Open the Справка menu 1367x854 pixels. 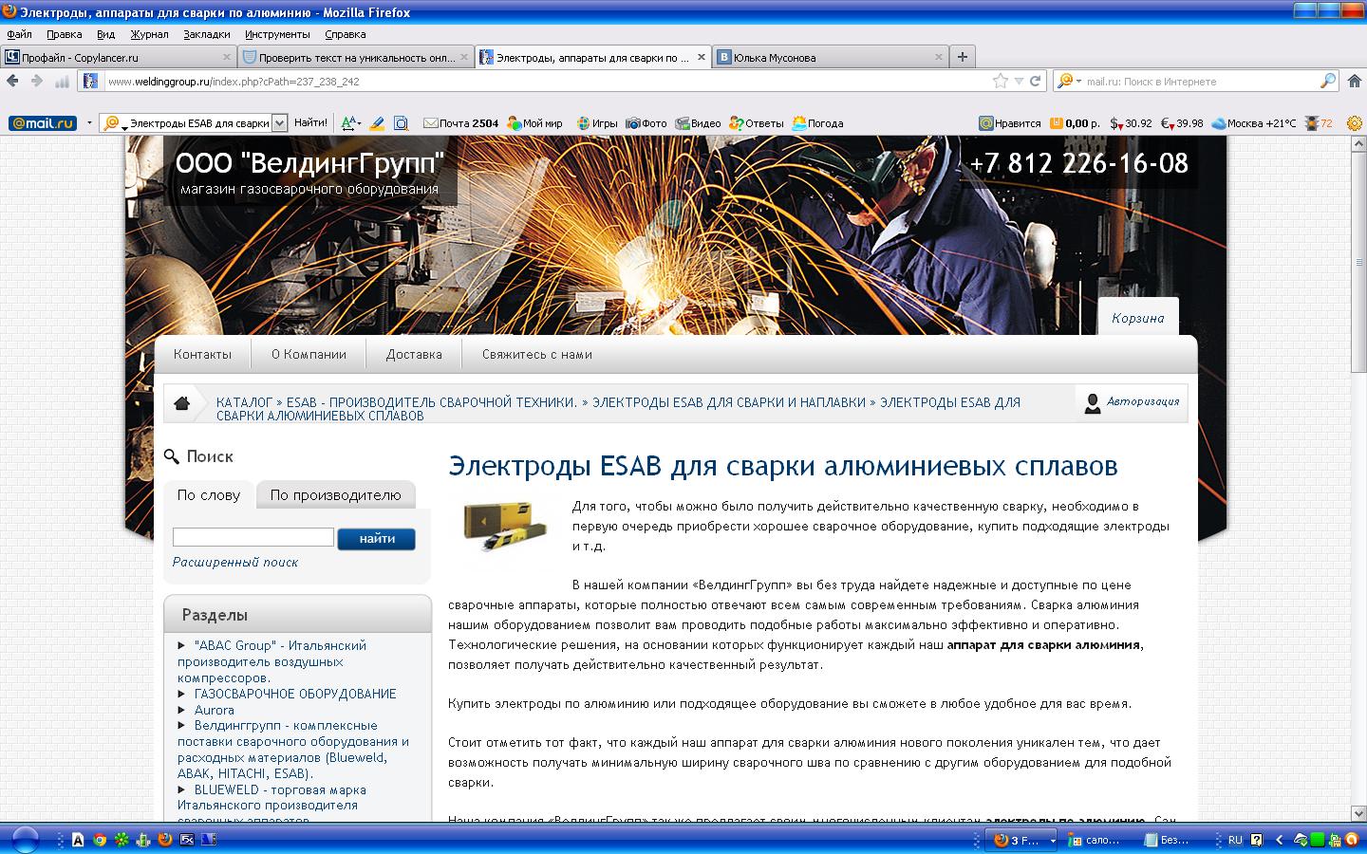tap(346, 34)
